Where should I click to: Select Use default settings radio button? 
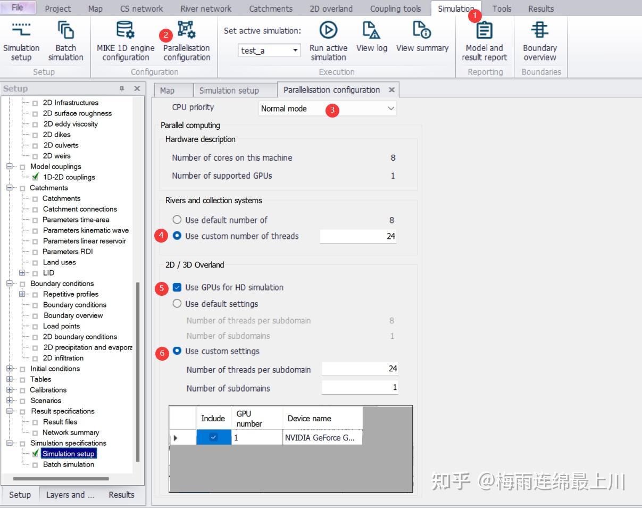[177, 304]
